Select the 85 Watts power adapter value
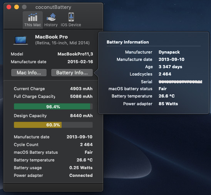211x195 pixels. [x=168, y=104]
